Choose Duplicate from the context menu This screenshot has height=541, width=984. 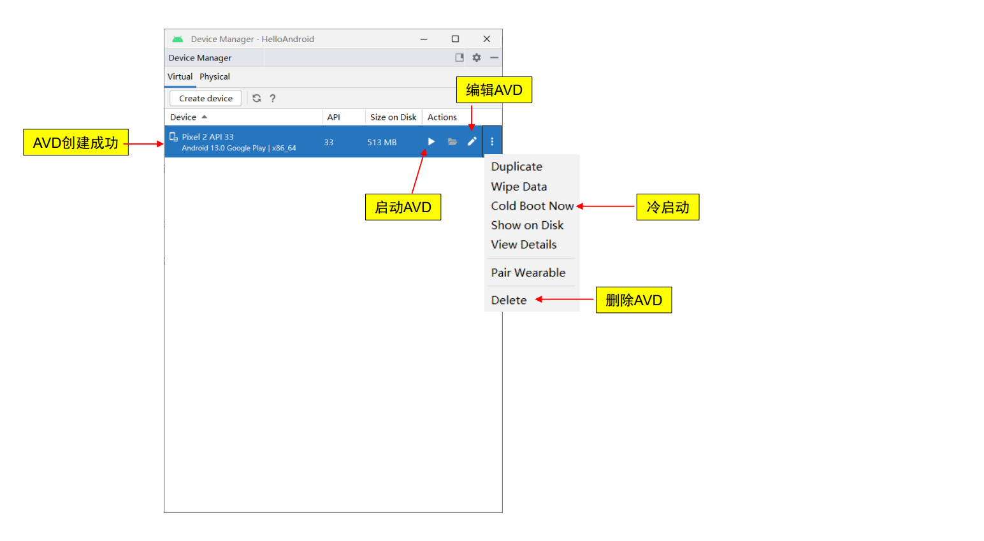pos(517,167)
